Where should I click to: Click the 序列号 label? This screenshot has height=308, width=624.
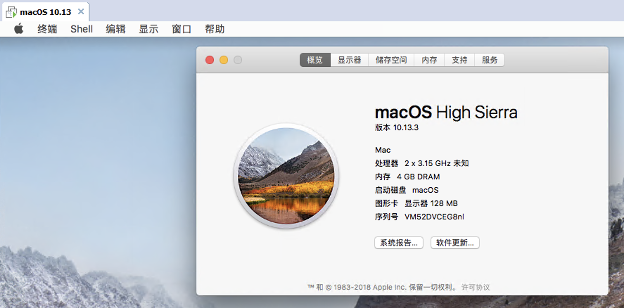coord(387,217)
